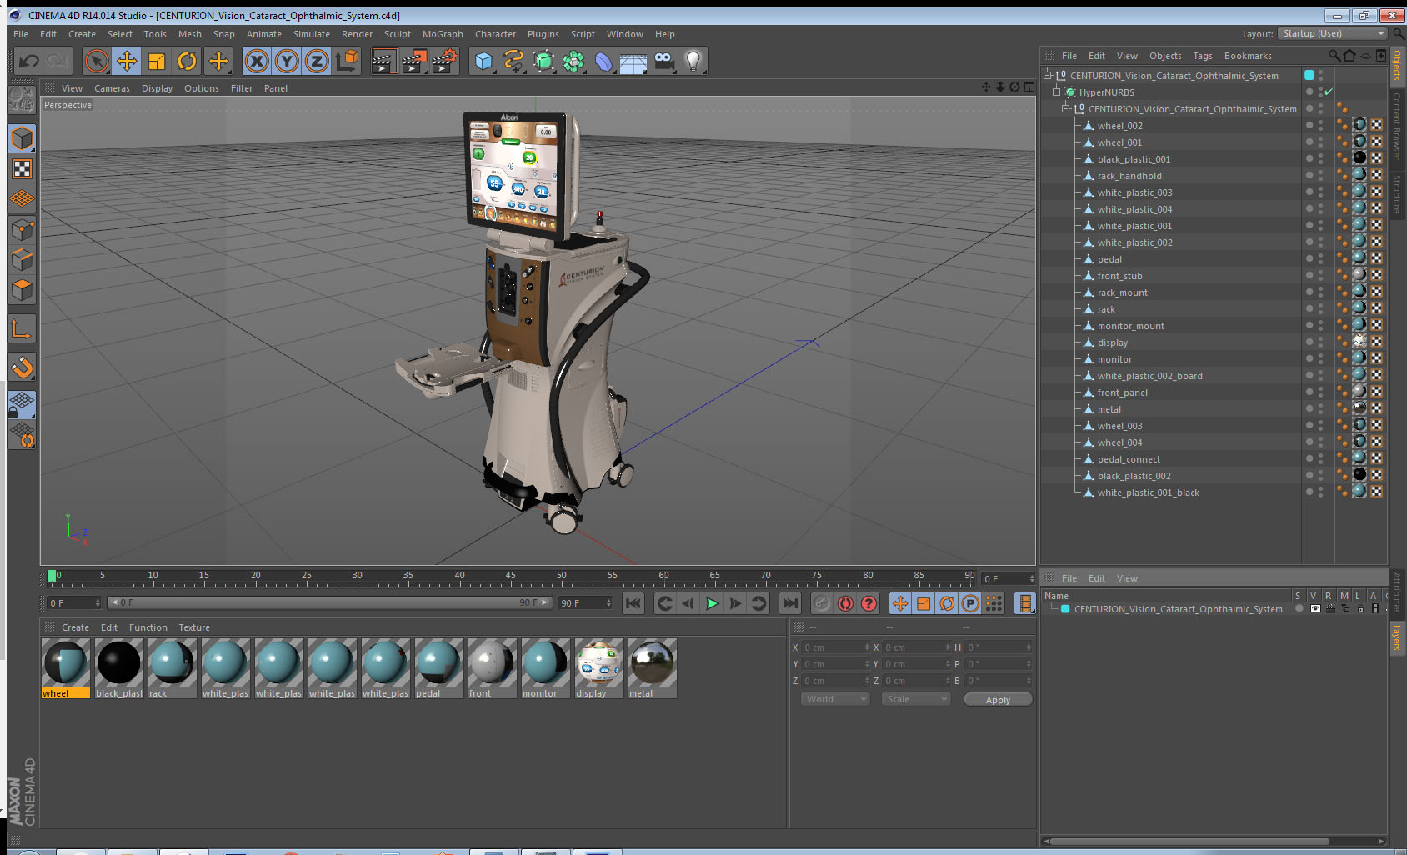
Task: Select the white_plastic_002_board object
Action: tap(1149, 376)
